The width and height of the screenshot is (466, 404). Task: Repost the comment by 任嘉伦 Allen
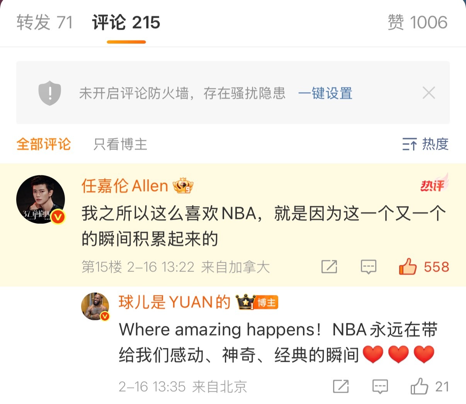tap(329, 267)
